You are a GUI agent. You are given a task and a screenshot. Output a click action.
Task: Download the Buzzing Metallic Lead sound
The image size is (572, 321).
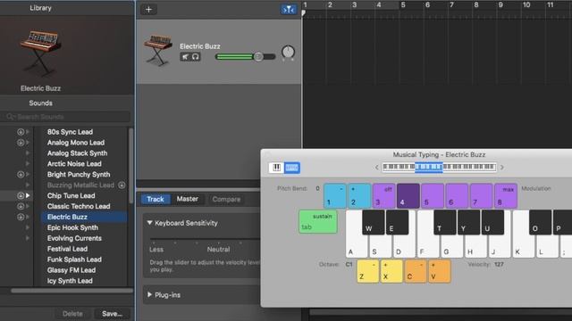[x=122, y=185]
